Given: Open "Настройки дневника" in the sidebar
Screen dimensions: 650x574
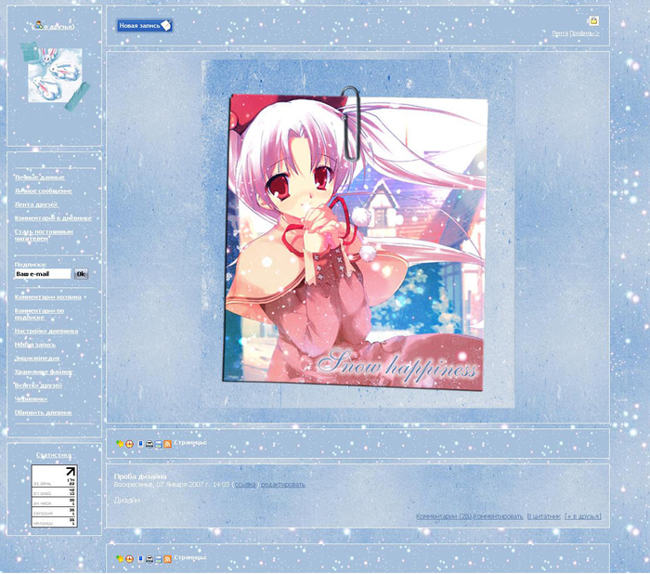Looking at the screenshot, I should tap(46, 331).
